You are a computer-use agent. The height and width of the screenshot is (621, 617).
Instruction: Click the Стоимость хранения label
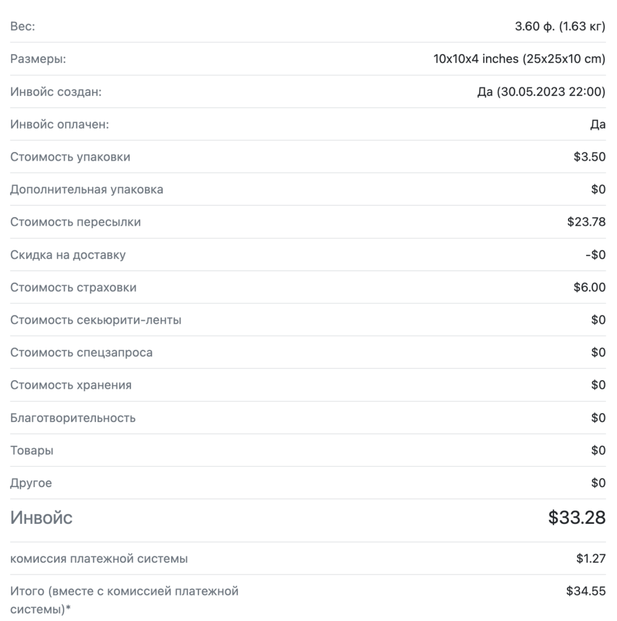pos(71,385)
